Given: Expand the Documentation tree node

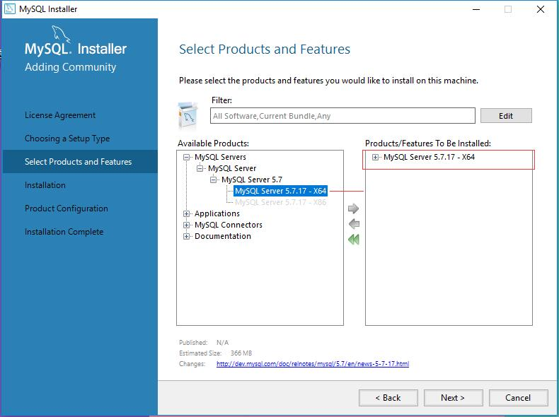Looking at the screenshot, I should [x=186, y=237].
